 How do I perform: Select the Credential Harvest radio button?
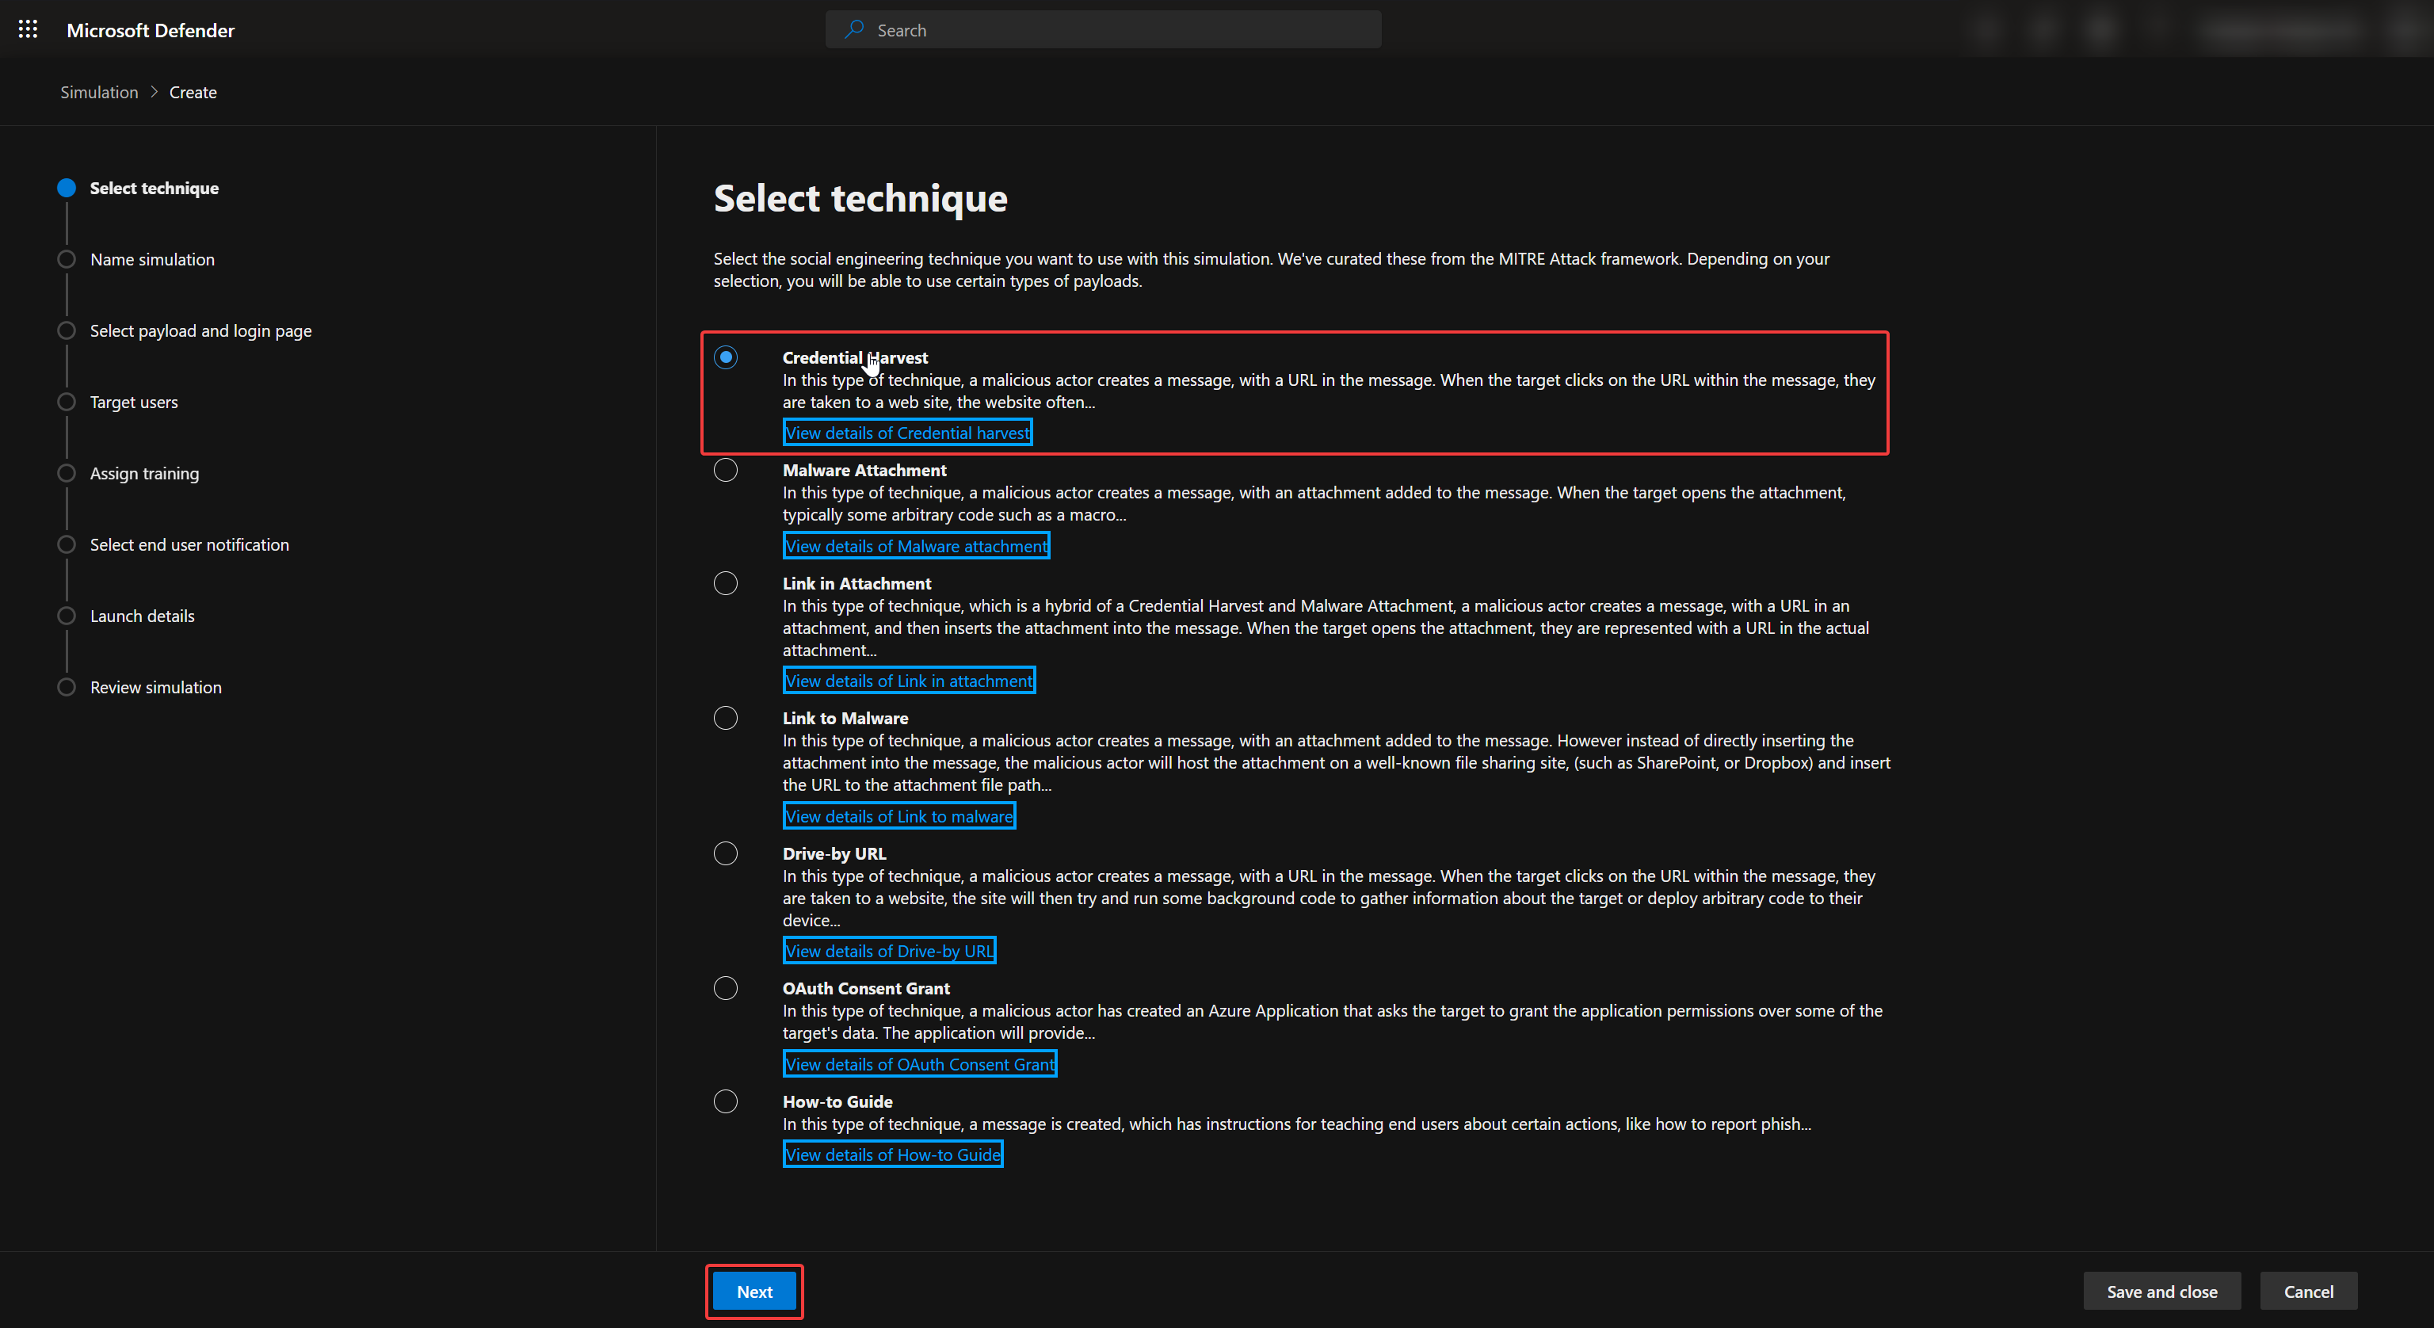pos(726,357)
